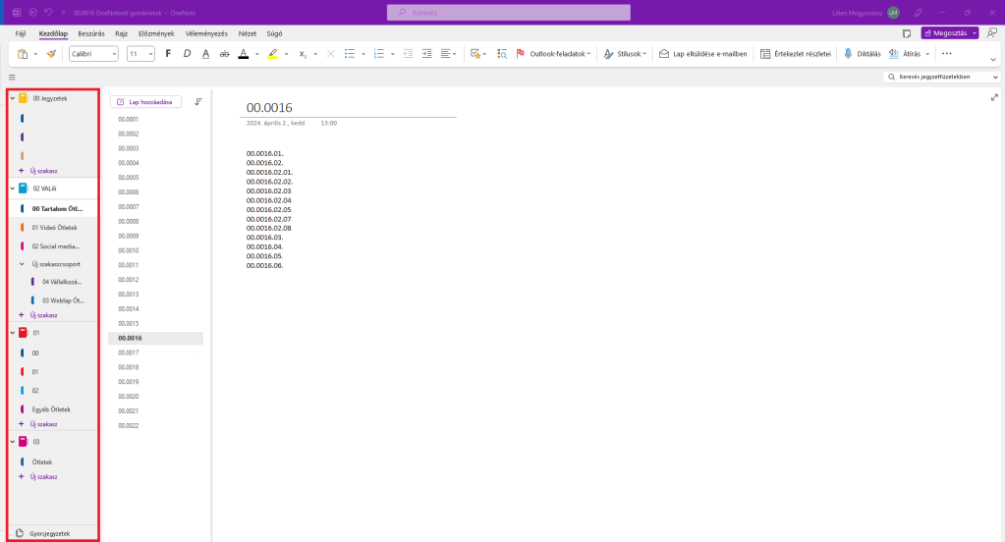Click the expand page fullscreen arrow icon
Image resolution: width=1005 pixels, height=542 pixels.
[x=994, y=97]
